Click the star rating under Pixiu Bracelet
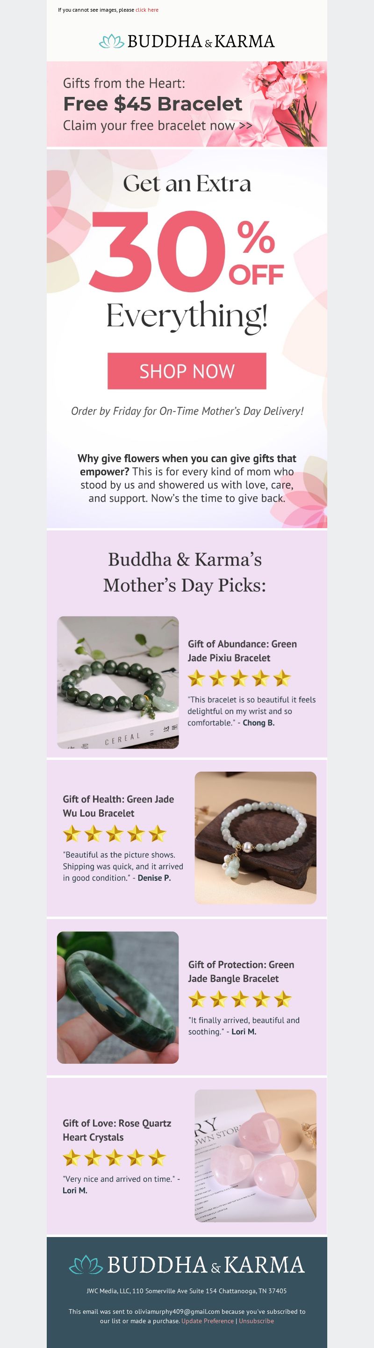 [239, 679]
